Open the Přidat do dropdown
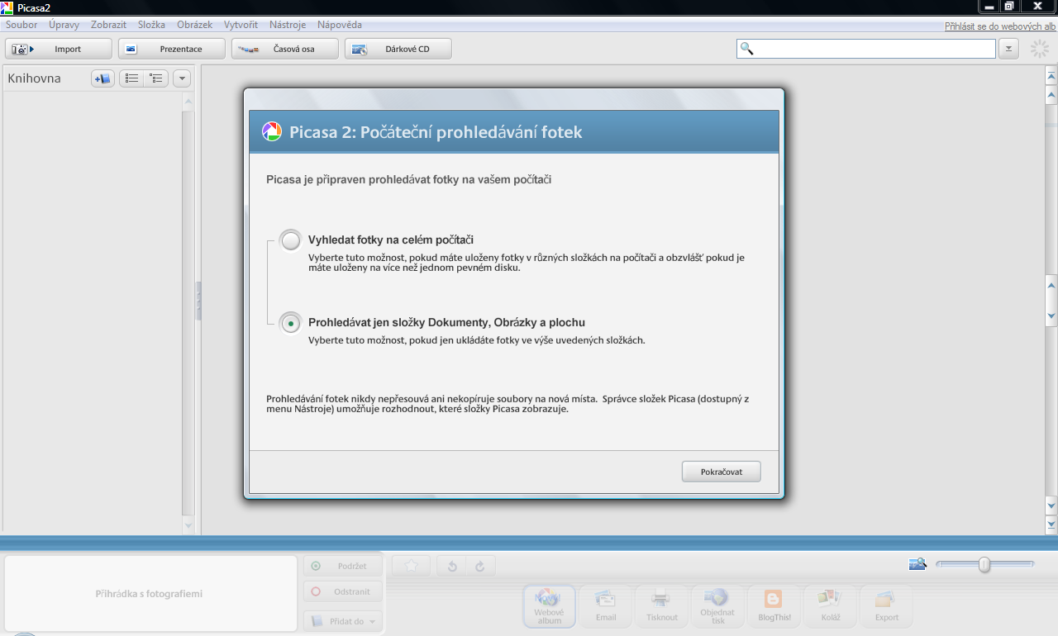The width and height of the screenshot is (1058, 636). pos(342,621)
